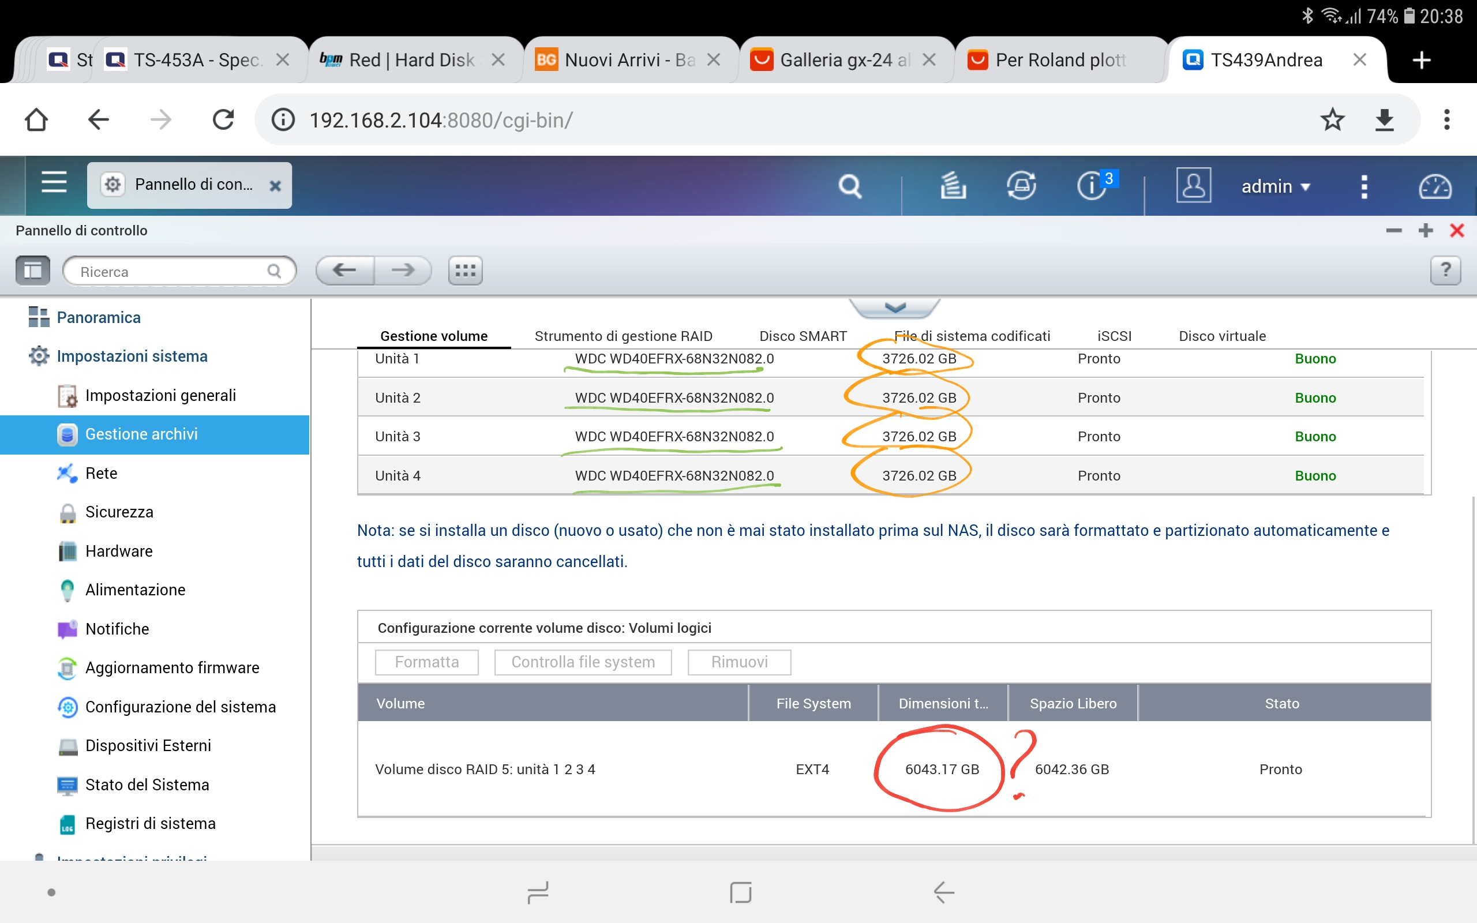Viewport: 1477px width, 923px height.
Task: Open QTS three-dot more options menu
Action: [1364, 186]
